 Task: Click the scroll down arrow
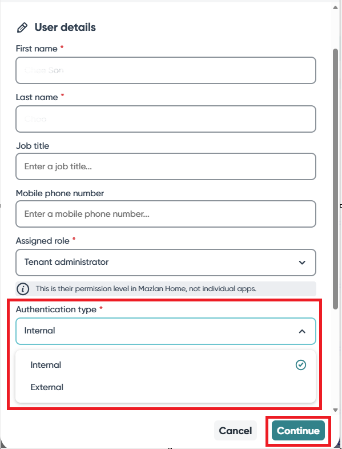coord(335,410)
